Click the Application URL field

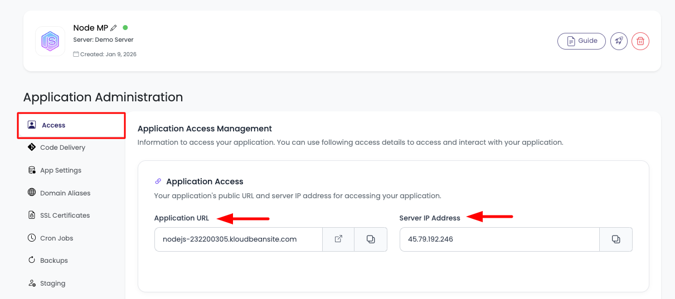pyautogui.click(x=239, y=239)
